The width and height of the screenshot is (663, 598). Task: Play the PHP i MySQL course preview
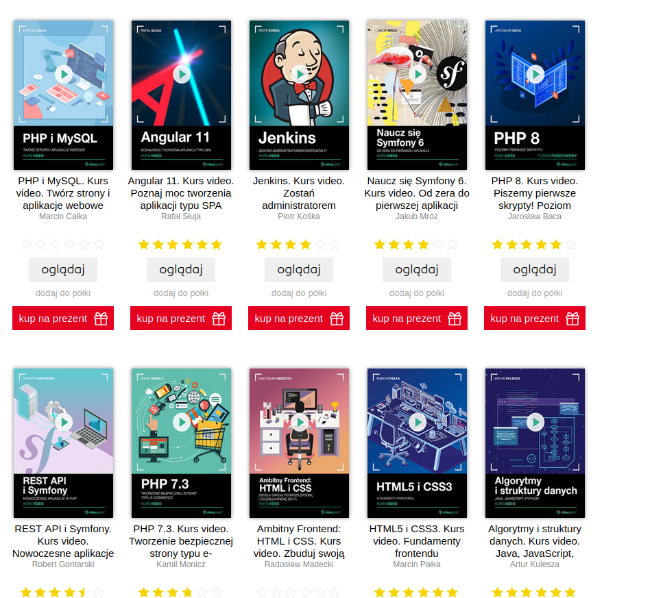[x=64, y=75]
